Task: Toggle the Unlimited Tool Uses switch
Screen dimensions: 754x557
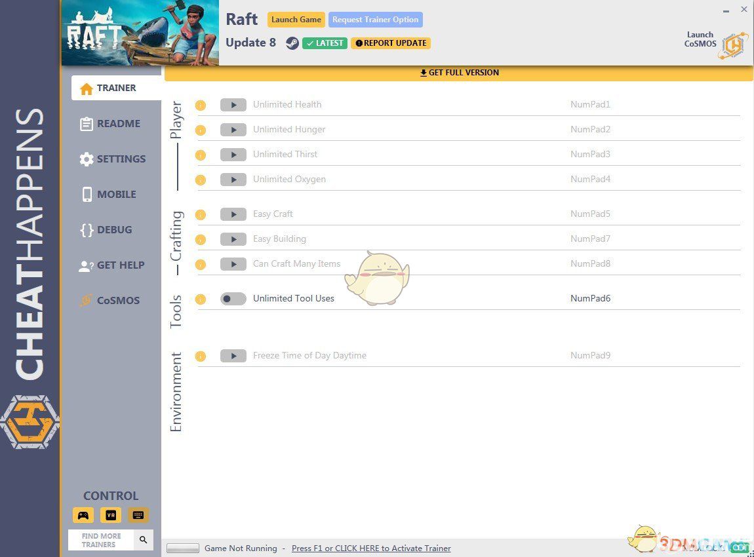Action: click(x=233, y=299)
